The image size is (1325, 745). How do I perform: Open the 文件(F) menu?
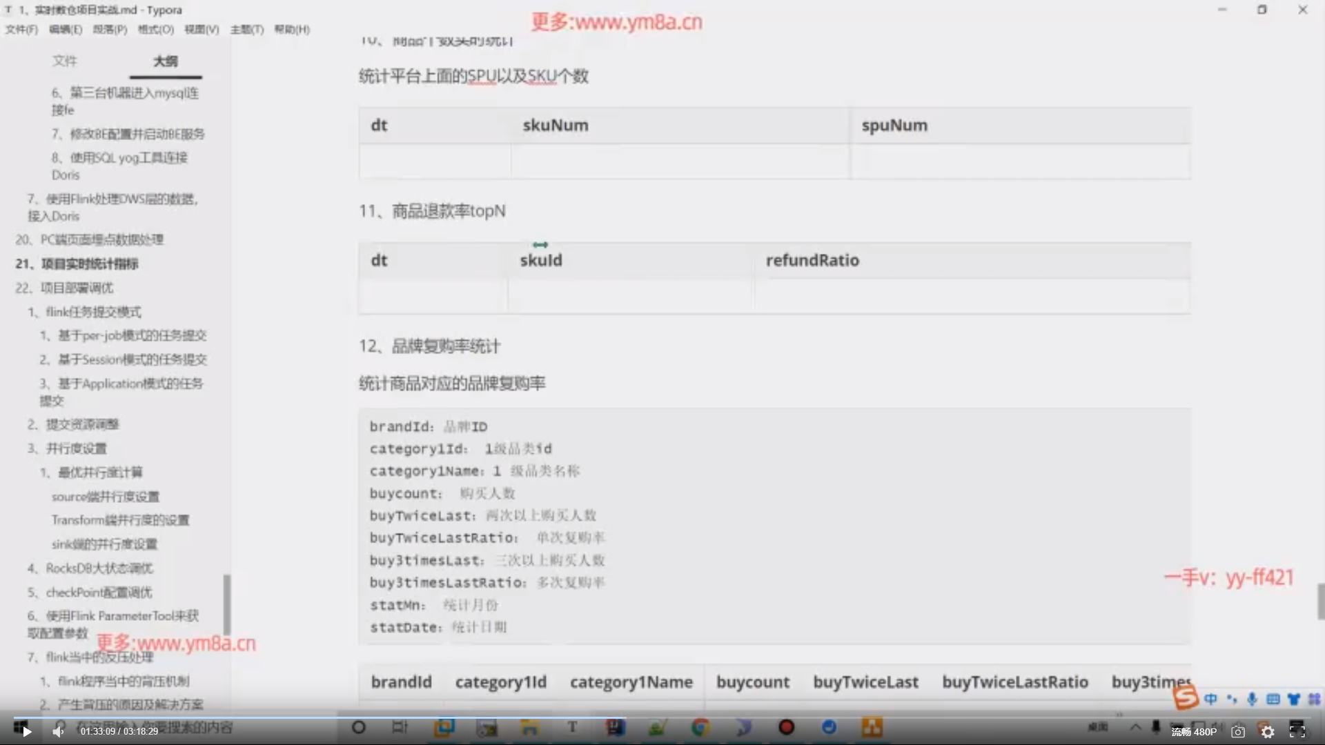click(21, 29)
